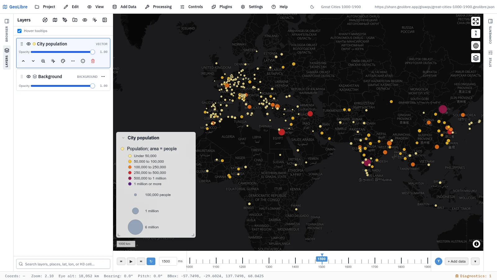
Task: Click the orbit icon in Layers header
Action: click(x=45, y=20)
